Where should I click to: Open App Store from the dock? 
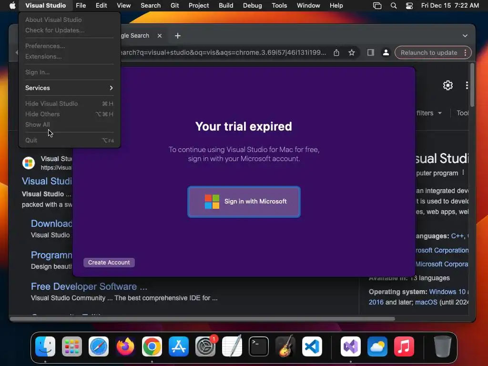point(179,346)
